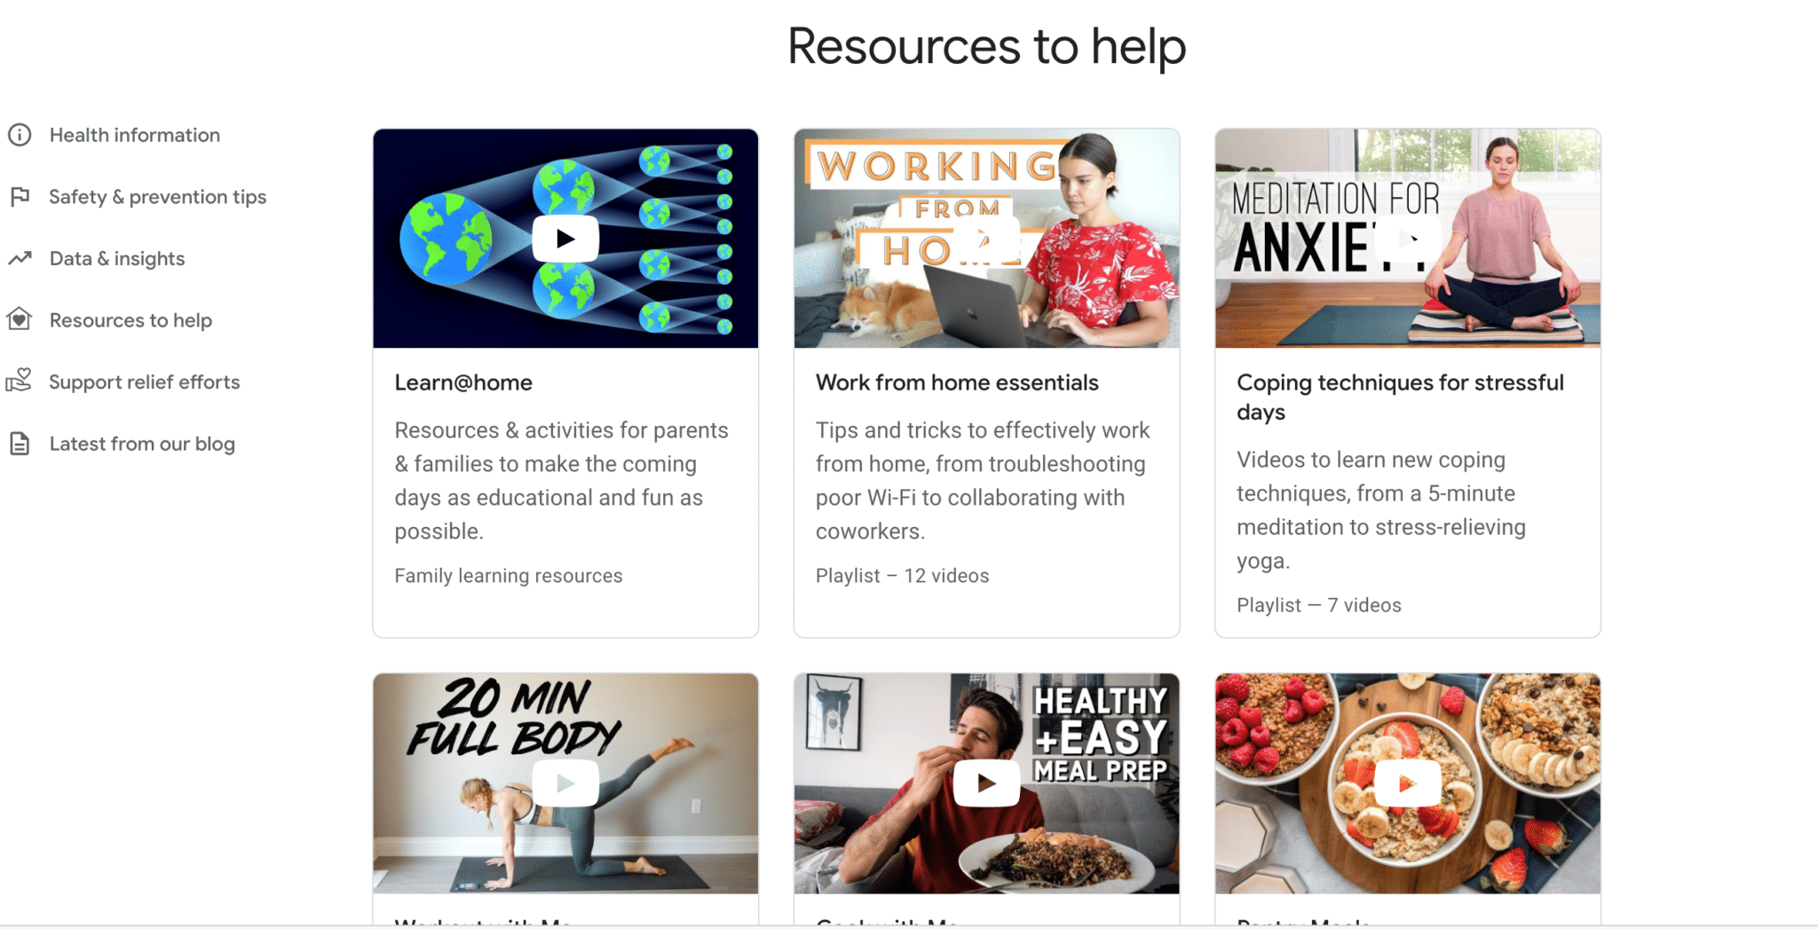Click the Health information info icon
This screenshot has width=1818, height=929.
20,135
